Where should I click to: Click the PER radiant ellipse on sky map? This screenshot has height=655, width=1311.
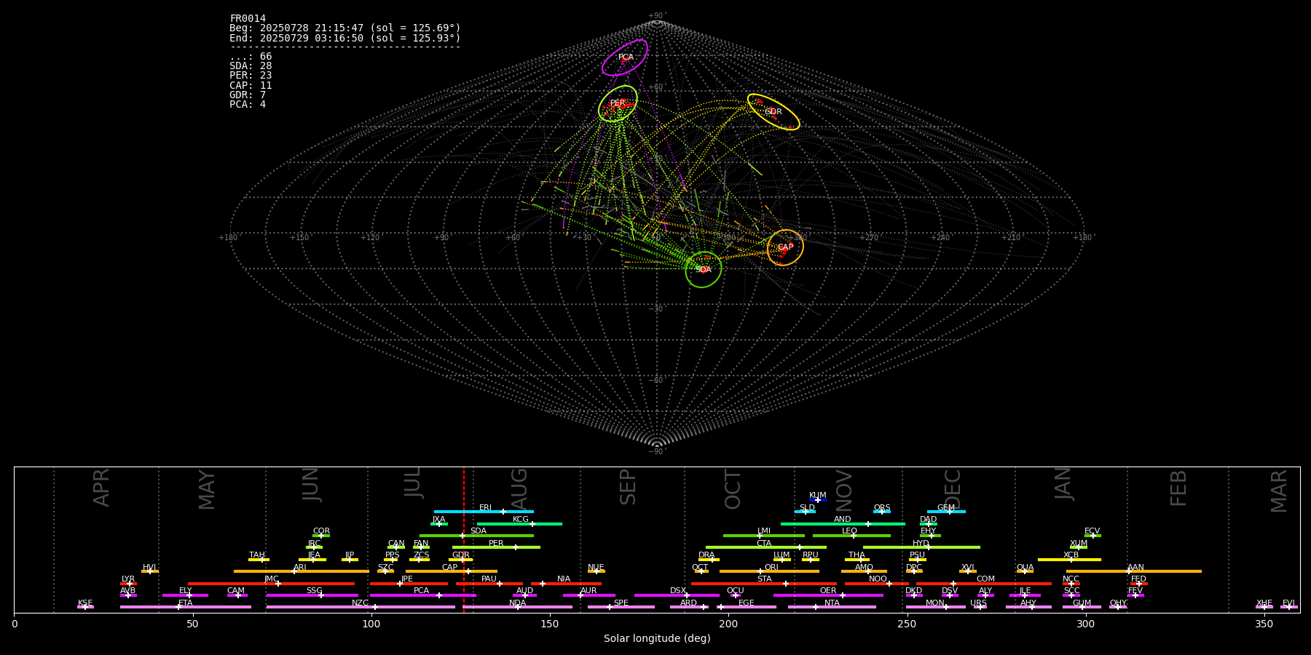(x=618, y=103)
